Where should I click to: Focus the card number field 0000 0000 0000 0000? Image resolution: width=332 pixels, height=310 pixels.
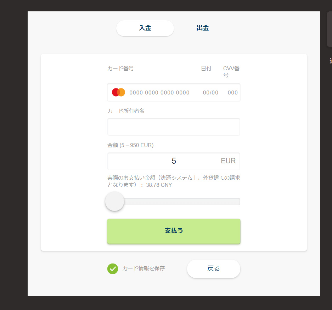pyautogui.click(x=159, y=93)
